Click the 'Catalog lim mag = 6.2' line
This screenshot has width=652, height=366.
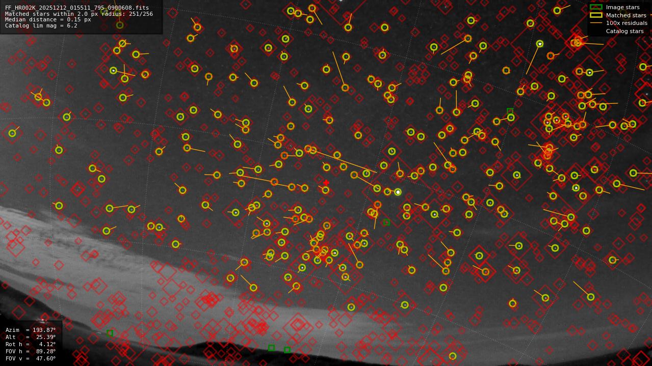click(x=41, y=25)
